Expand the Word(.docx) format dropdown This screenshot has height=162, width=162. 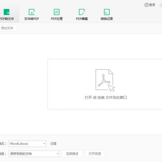coord(27,144)
